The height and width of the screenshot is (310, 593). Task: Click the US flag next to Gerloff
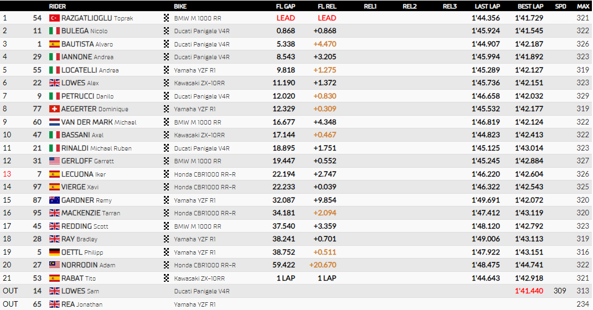click(54, 161)
